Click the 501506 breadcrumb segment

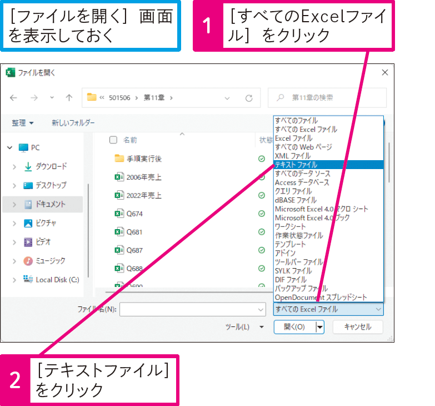pos(119,98)
